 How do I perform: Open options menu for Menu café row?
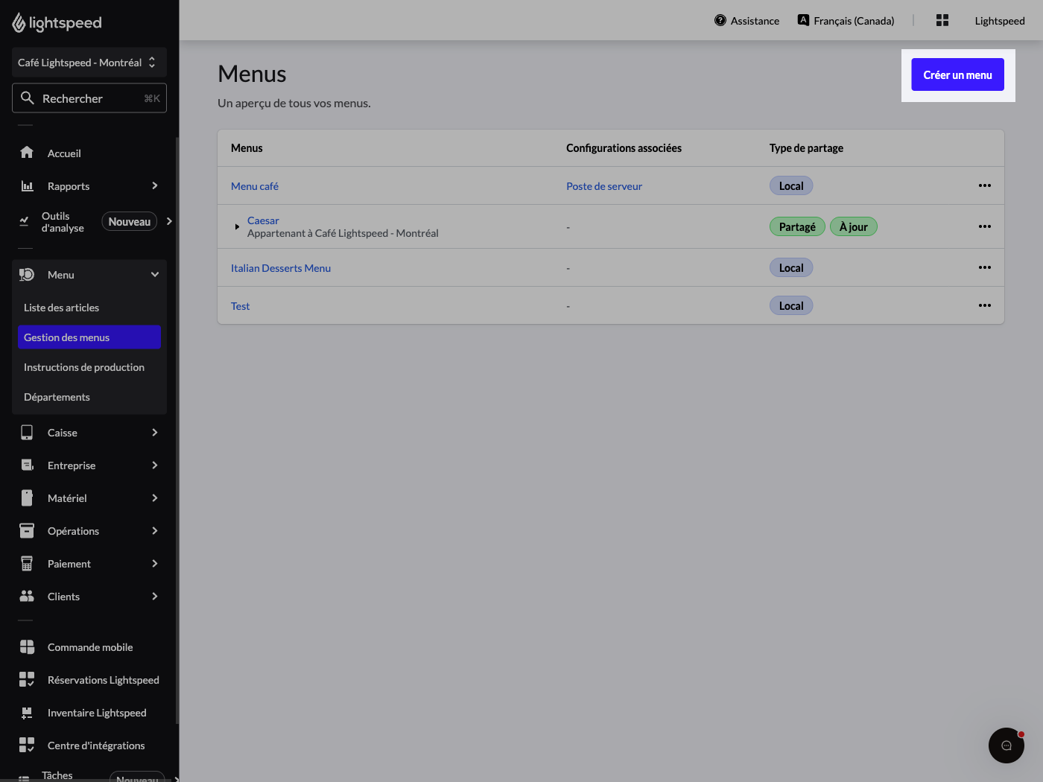coord(985,185)
